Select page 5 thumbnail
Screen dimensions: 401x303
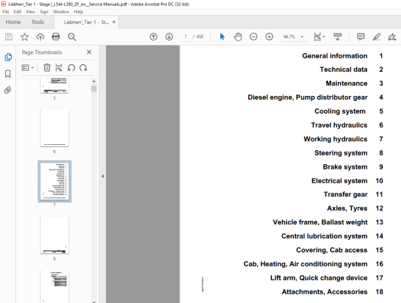coord(55,85)
